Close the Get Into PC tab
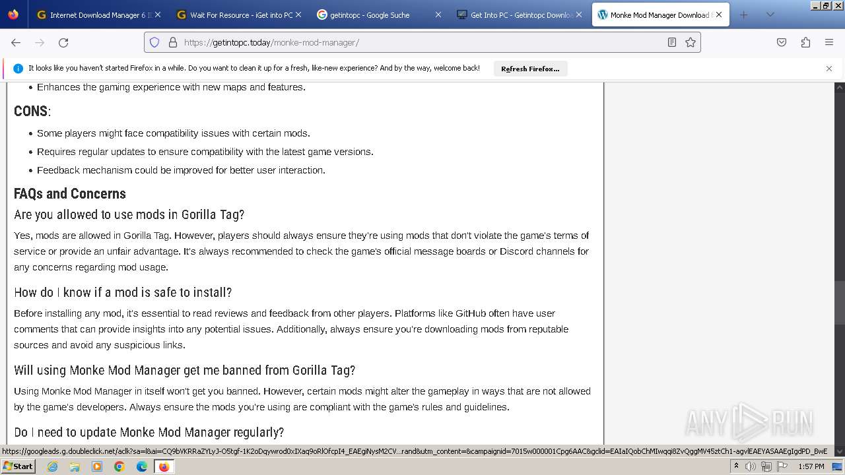 (x=579, y=15)
